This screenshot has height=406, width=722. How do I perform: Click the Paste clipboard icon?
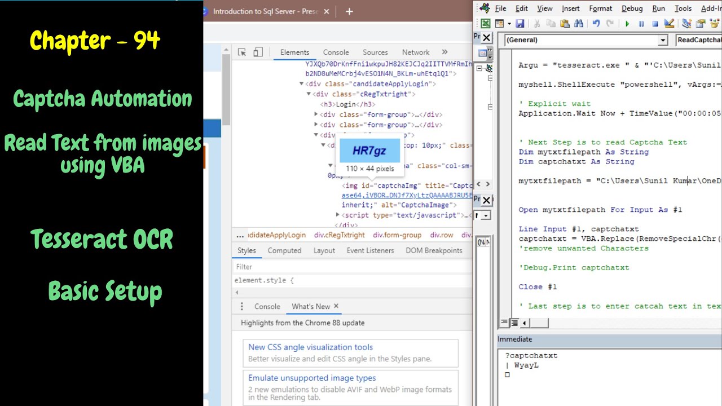tap(564, 24)
